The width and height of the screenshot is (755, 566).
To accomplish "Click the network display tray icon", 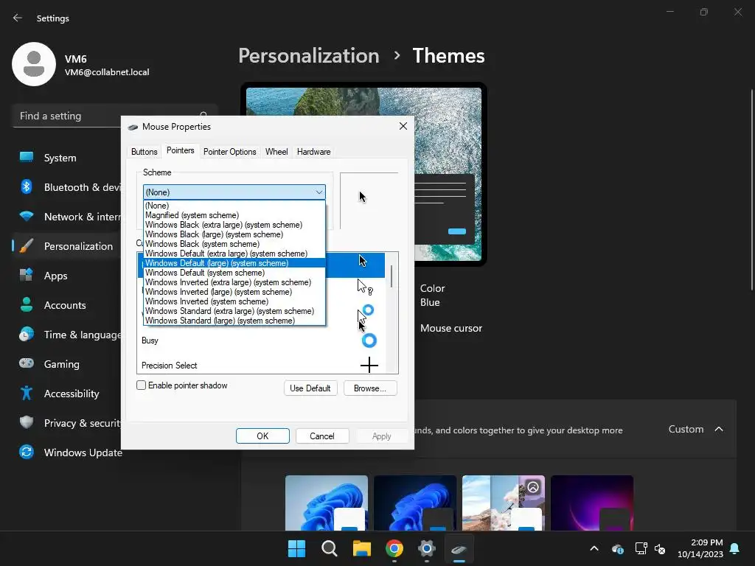I will 641,548.
